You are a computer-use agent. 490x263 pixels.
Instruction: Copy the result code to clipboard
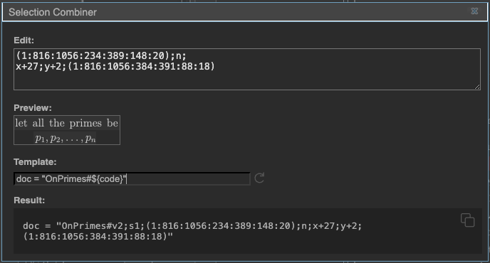pyautogui.click(x=467, y=220)
